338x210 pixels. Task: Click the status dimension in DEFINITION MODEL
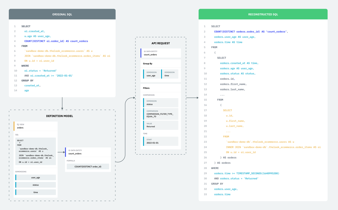36,185
